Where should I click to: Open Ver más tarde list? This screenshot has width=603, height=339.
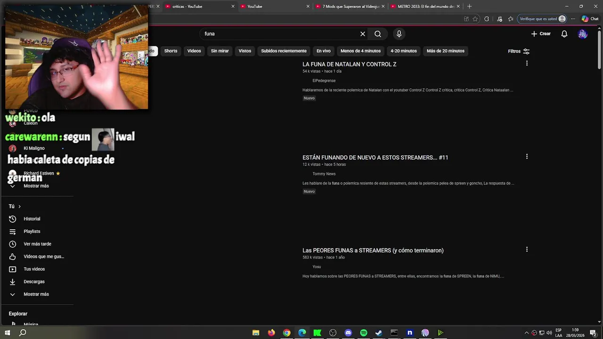[x=37, y=244]
